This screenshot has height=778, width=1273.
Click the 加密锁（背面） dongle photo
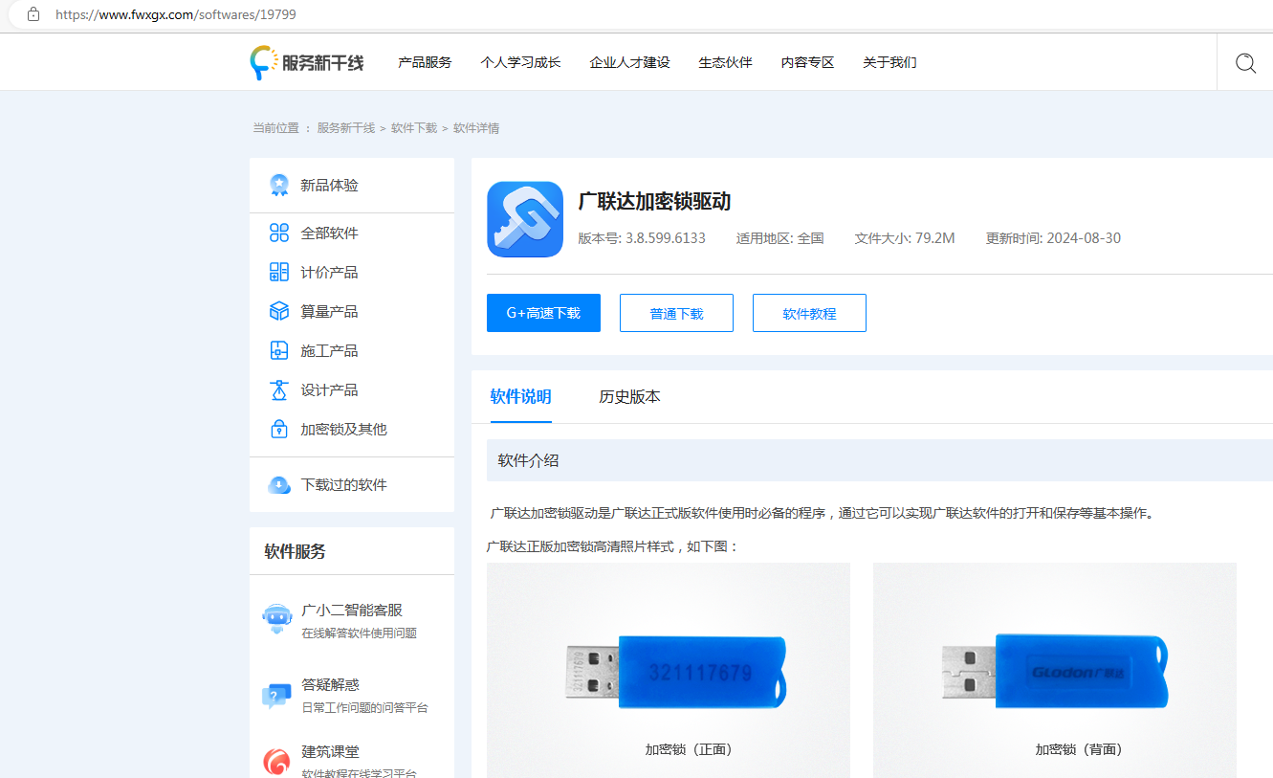coord(1055,670)
